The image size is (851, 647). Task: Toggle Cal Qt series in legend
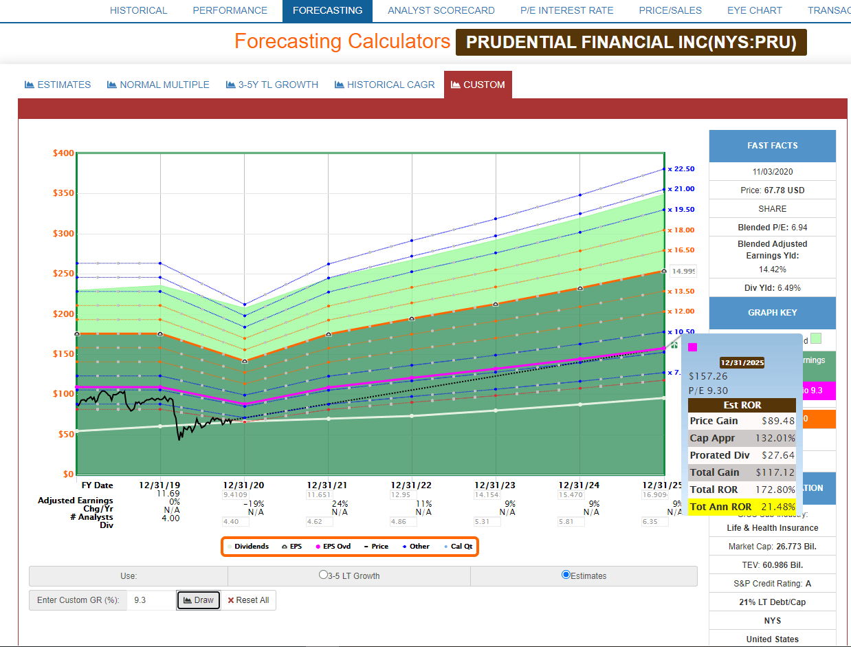457,547
